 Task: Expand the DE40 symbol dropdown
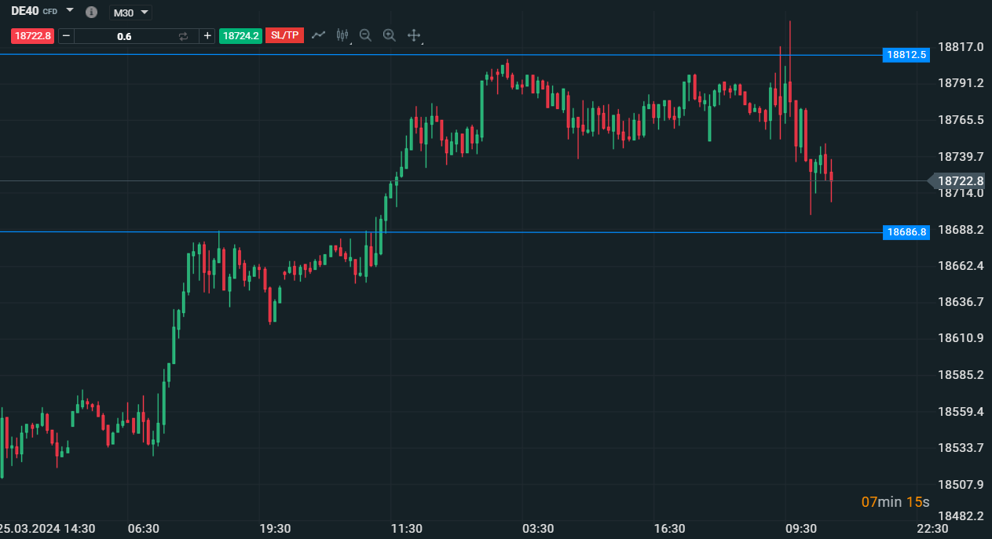70,11
